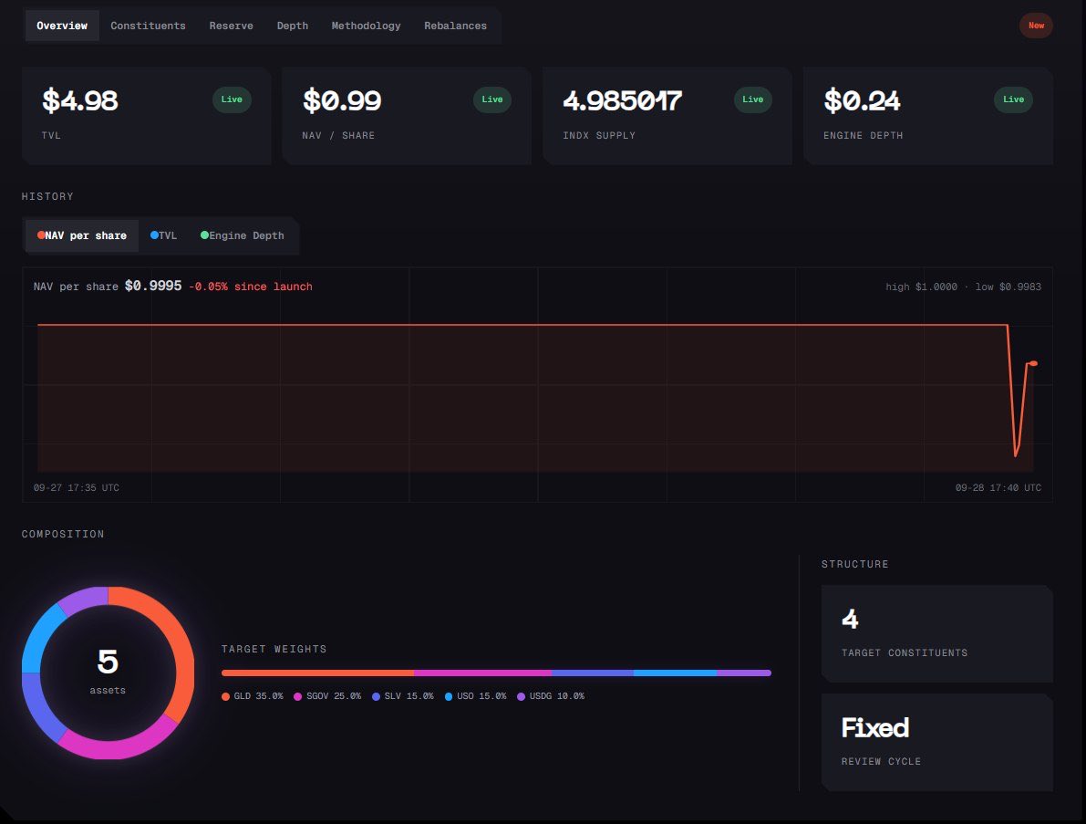Click the red New badge

click(x=1036, y=26)
